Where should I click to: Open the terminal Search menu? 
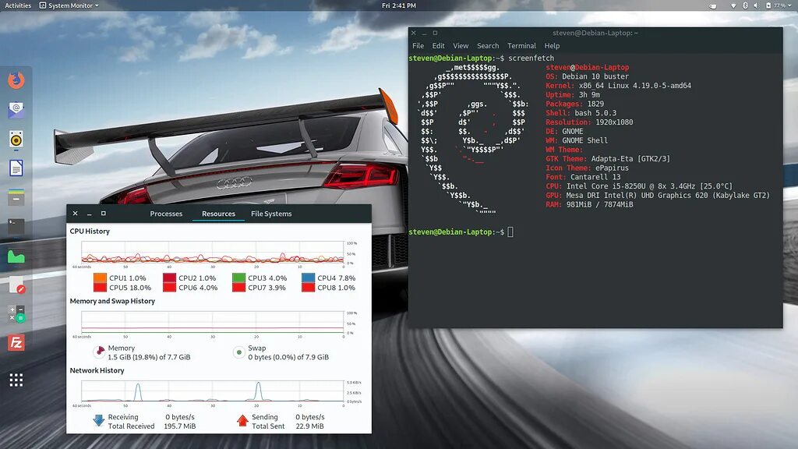click(488, 46)
